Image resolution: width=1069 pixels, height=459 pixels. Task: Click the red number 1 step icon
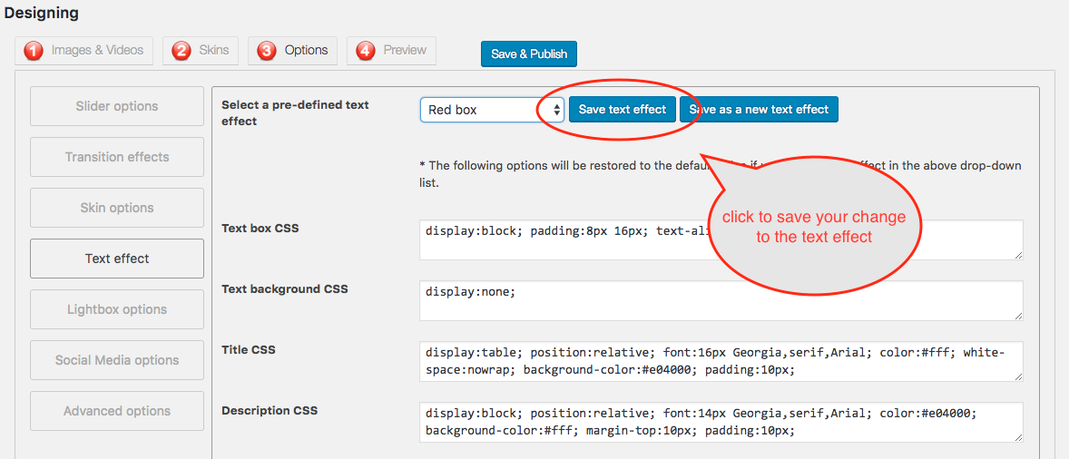coord(34,51)
